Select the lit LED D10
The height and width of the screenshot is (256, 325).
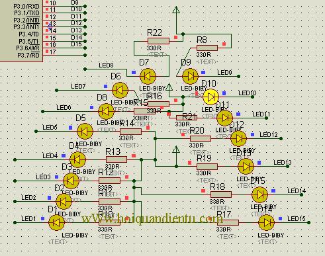pyautogui.click(x=210, y=97)
